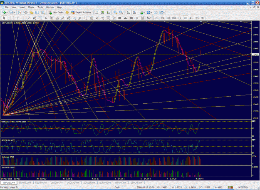
Task: Open the Navigator panel icon
Action: click(32, 12)
